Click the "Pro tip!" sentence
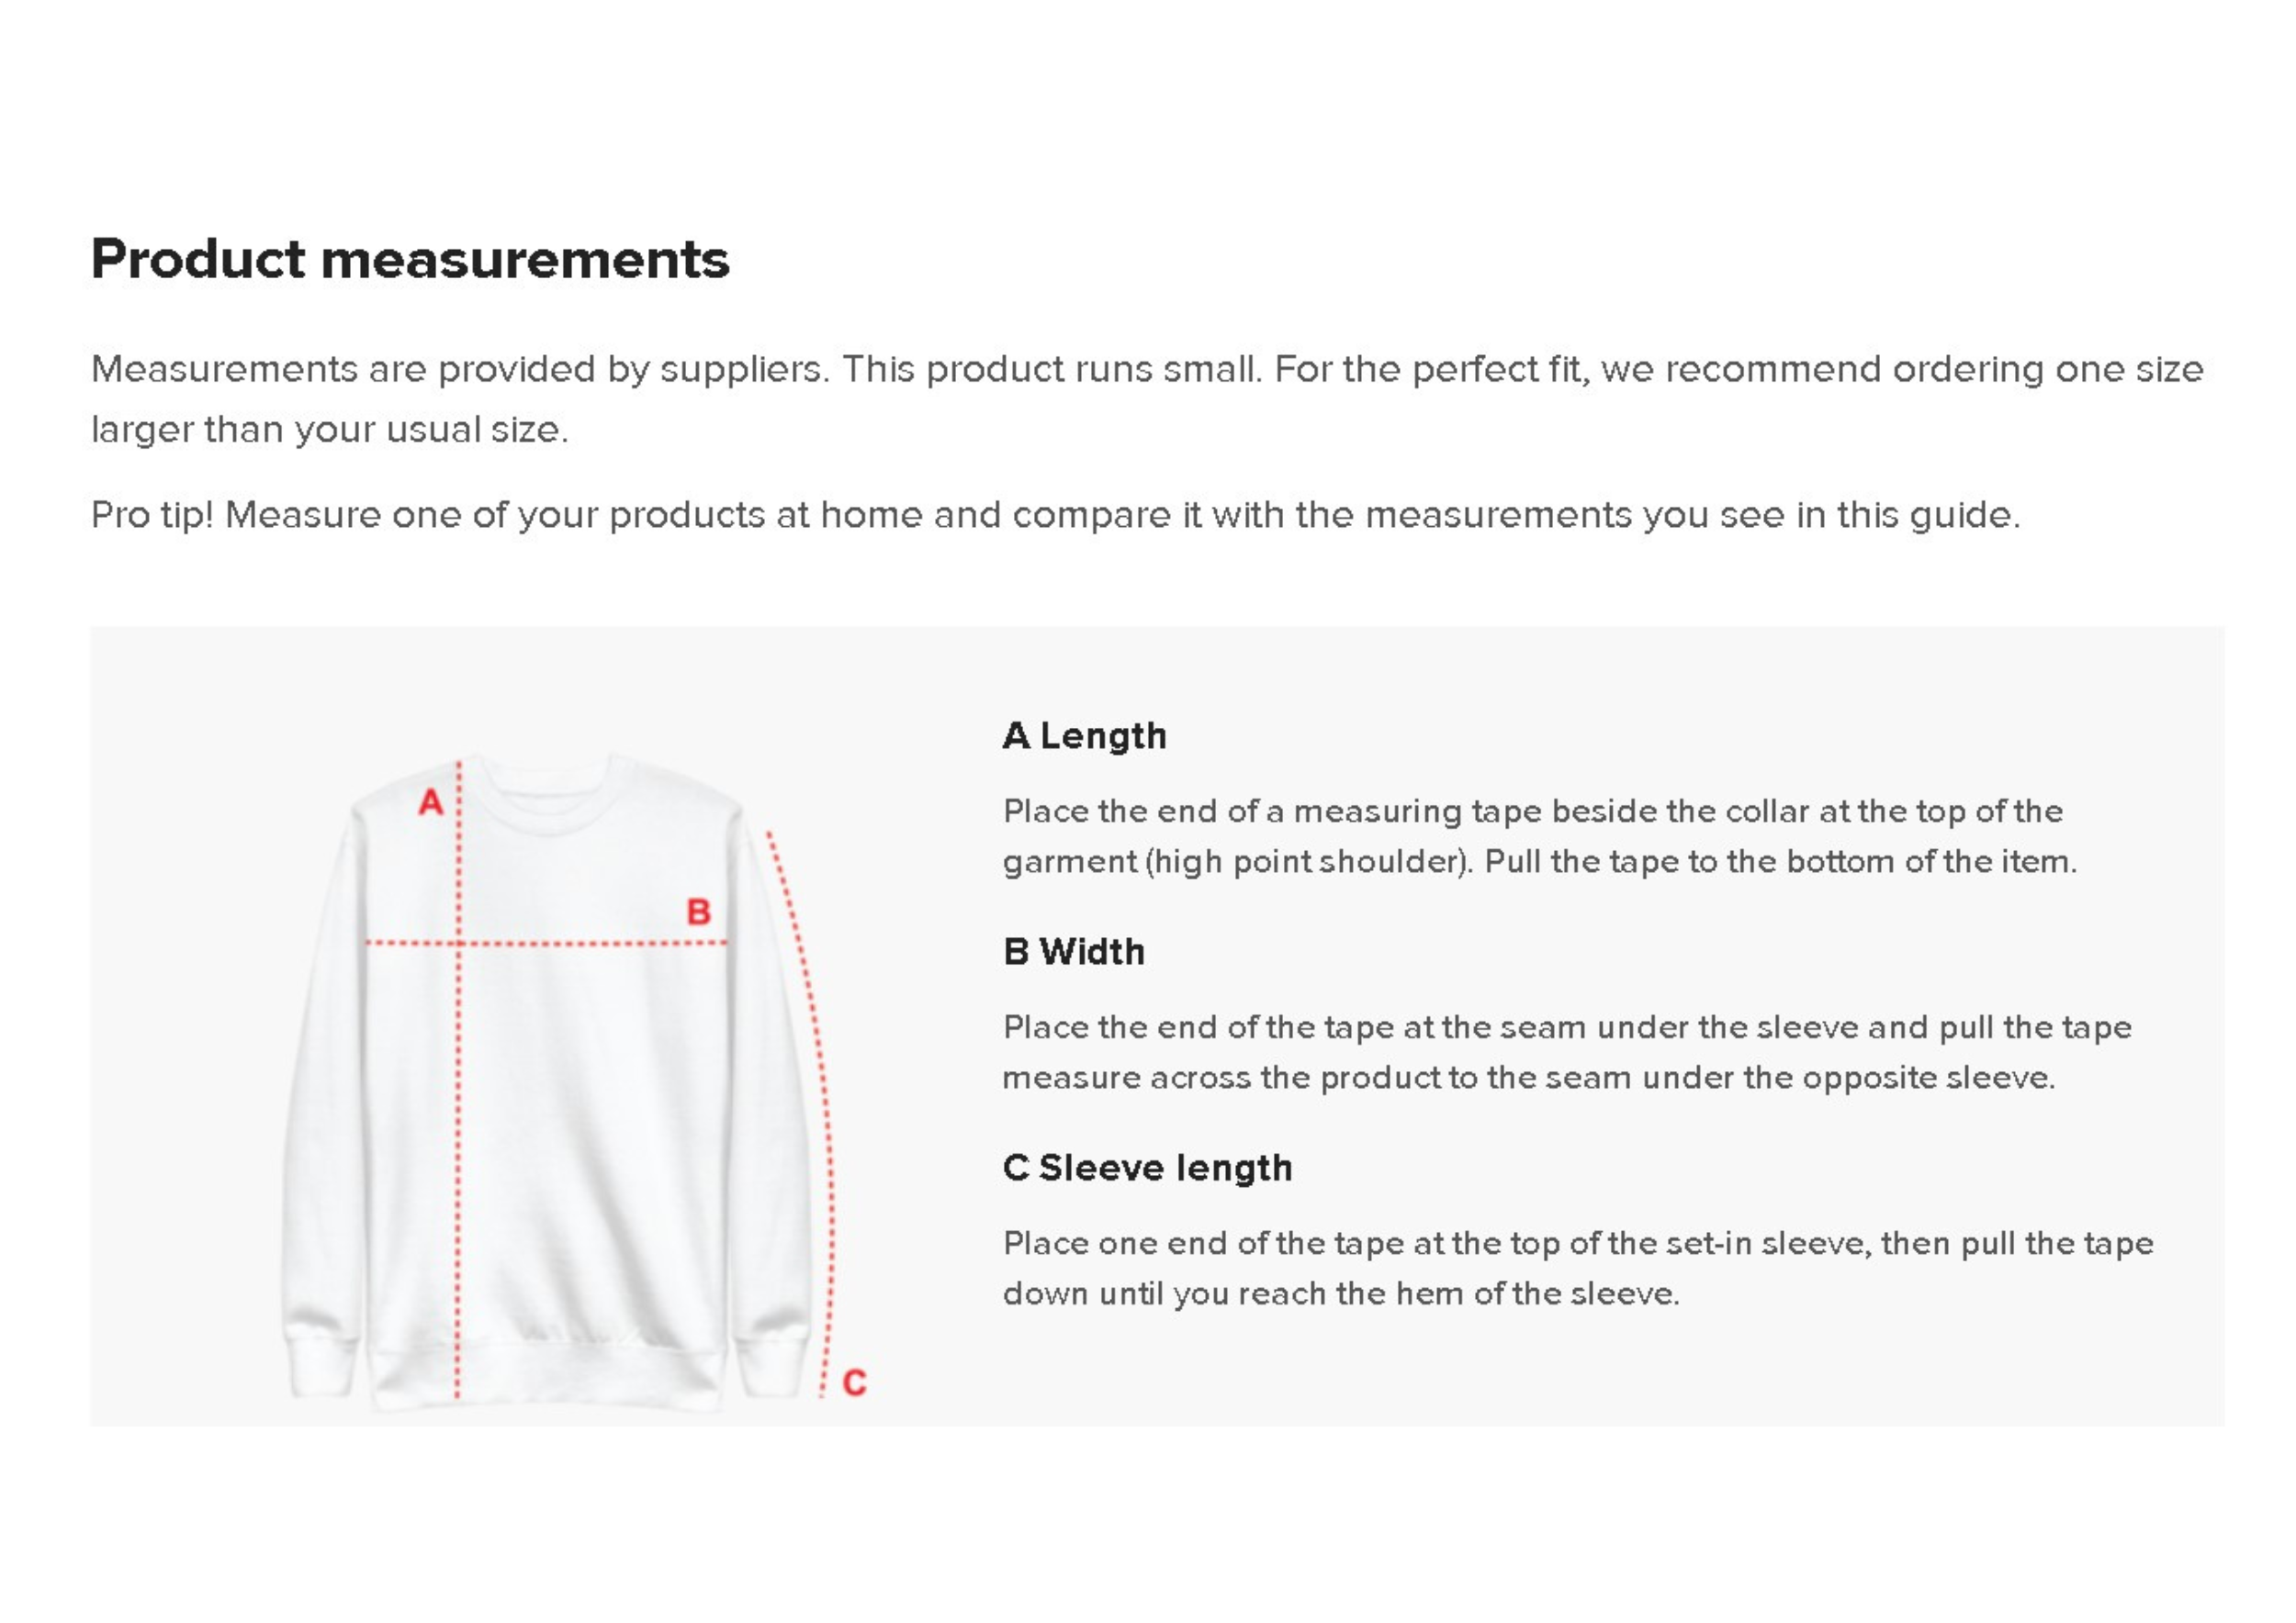The height and width of the screenshot is (1623, 2296). [x=1055, y=515]
